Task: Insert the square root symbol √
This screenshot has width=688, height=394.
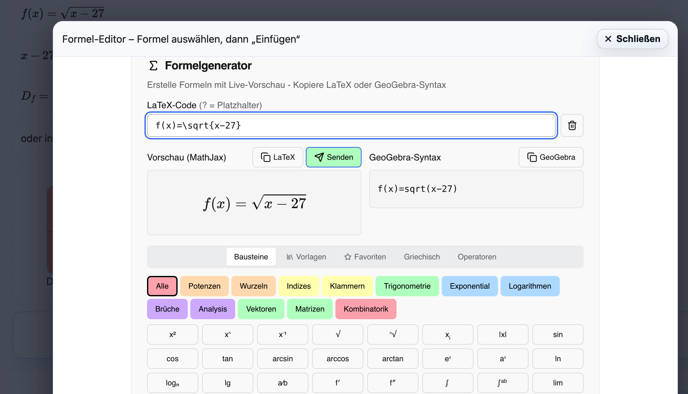Action: point(338,334)
